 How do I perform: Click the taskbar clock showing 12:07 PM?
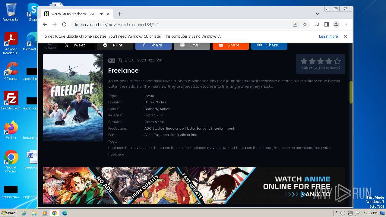point(371,213)
